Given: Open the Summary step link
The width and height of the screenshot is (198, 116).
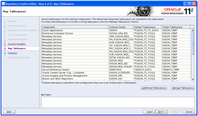Looking at the screenshot, I should pos(13,53).
